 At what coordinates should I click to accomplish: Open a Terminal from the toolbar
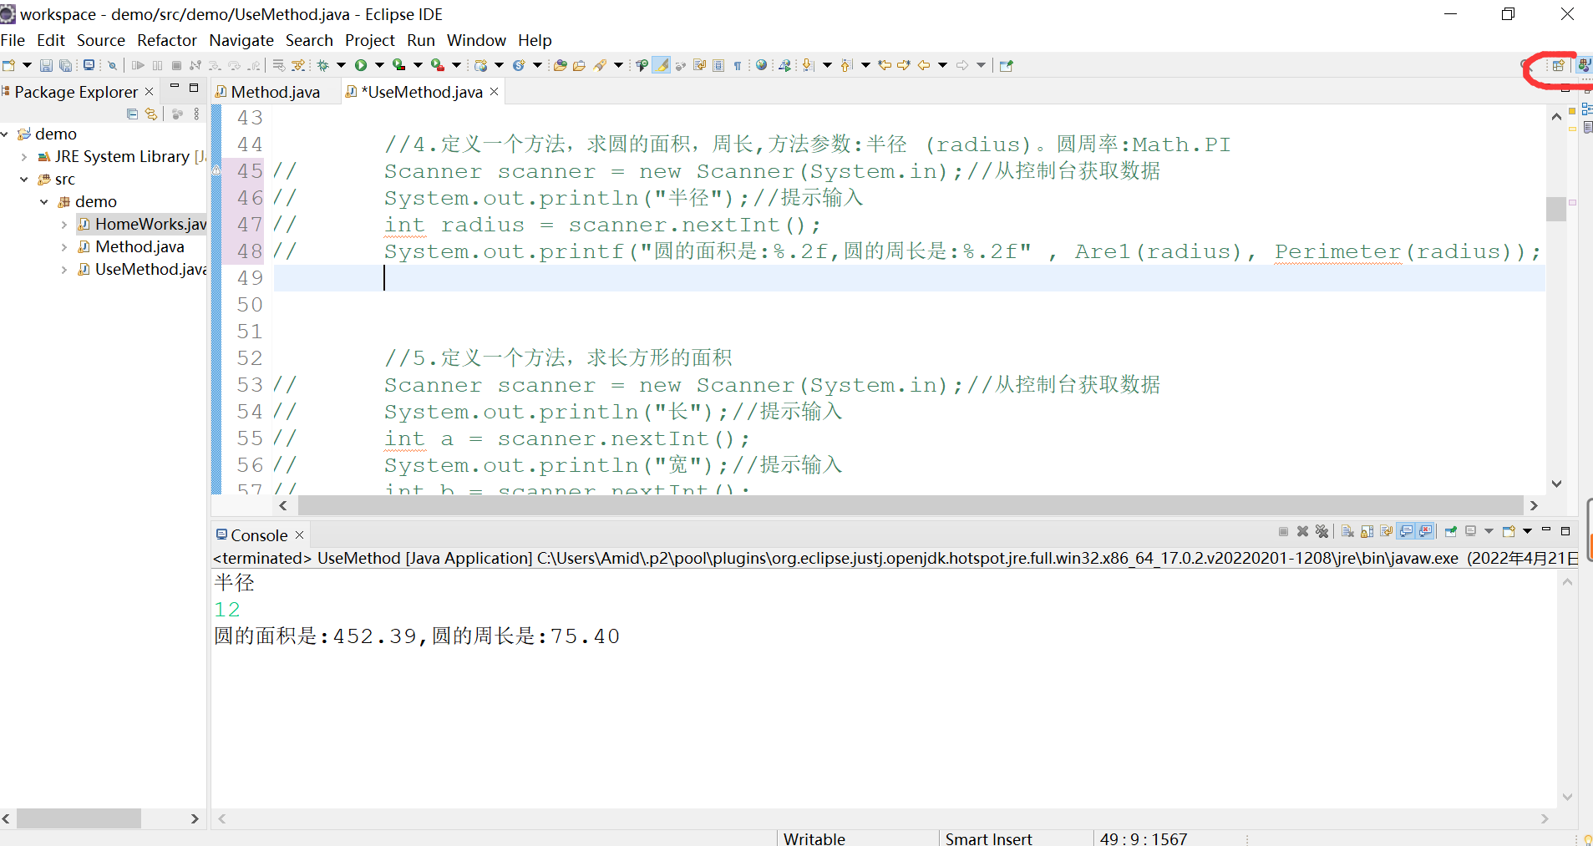tap(89, 65)
